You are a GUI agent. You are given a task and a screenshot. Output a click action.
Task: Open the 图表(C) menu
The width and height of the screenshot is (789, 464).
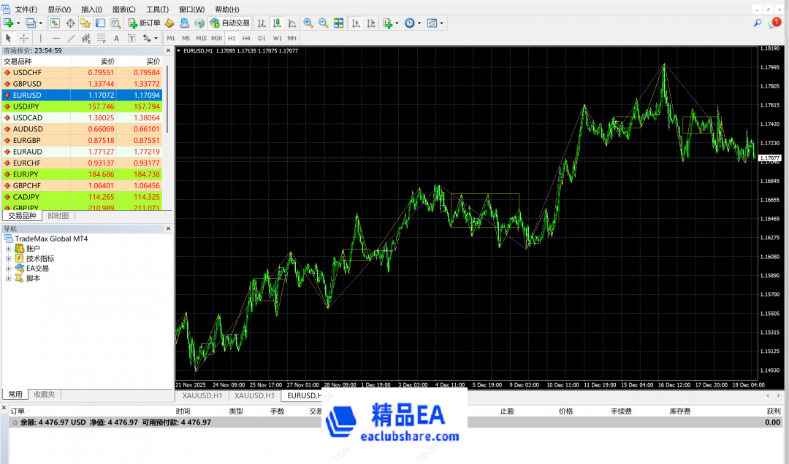click(123, 9)
